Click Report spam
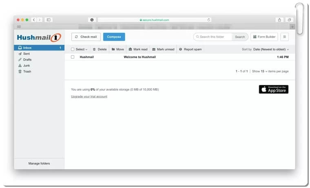This screenshot has width=310, height=188. click(x=190, y=49)
